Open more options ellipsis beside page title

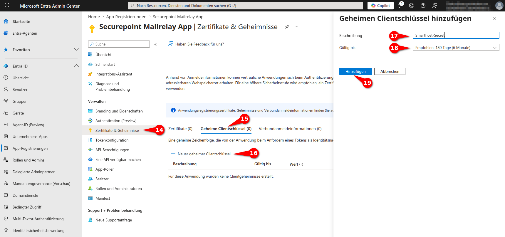(x=296, y=27)
